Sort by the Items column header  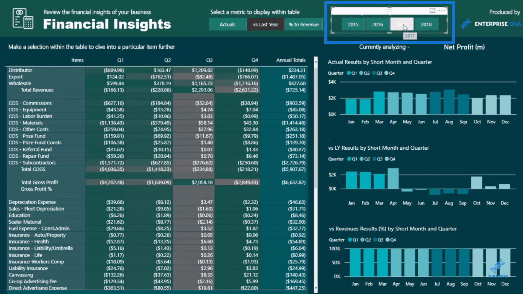77,60
